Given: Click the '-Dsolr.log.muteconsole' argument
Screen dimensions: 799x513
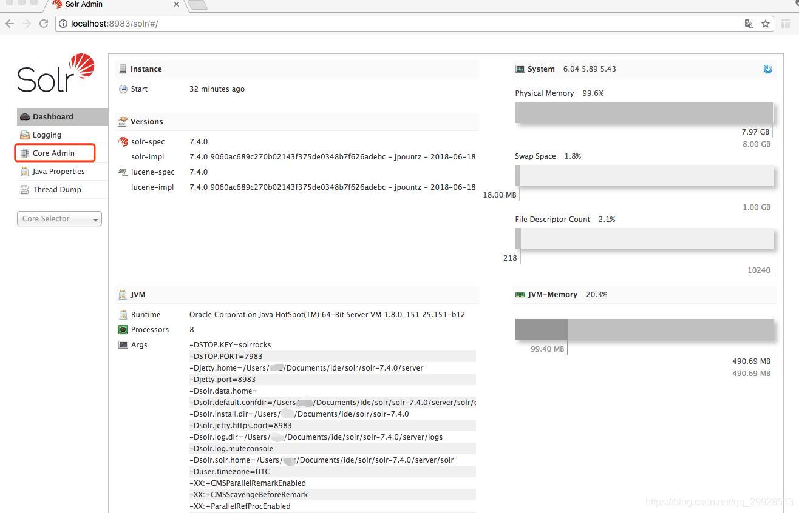Looking at the screenshot, I should click(x=231, y=448).
